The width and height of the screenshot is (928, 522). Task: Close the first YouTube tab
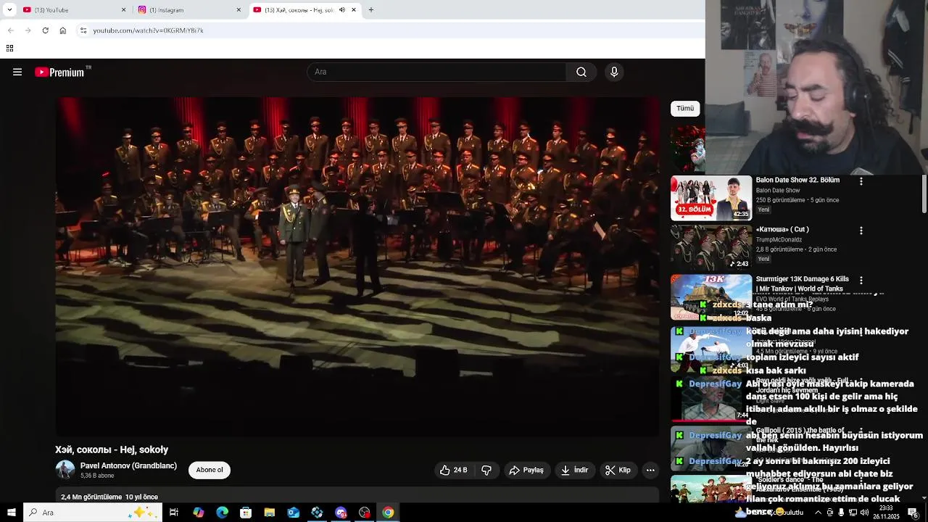tap(123, 10)
